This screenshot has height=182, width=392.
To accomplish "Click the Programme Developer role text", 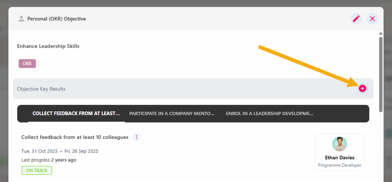I will tap(340, 165).
